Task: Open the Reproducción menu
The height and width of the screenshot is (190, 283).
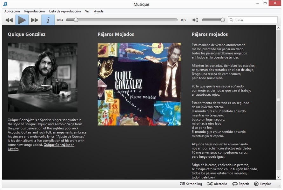Action: click(x=35, y=11)
